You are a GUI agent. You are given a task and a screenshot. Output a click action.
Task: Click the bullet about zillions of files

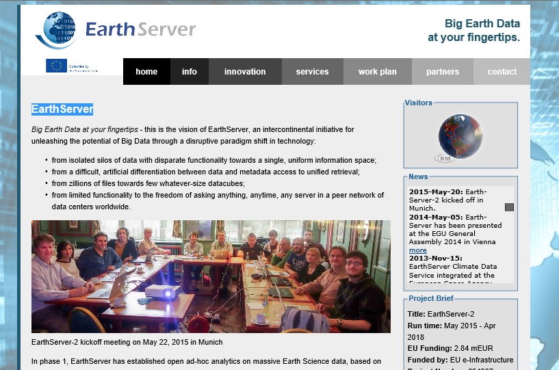click(148, 183)
